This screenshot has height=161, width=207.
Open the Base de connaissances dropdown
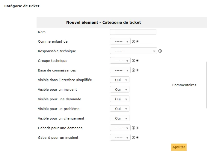click(120, 70)
